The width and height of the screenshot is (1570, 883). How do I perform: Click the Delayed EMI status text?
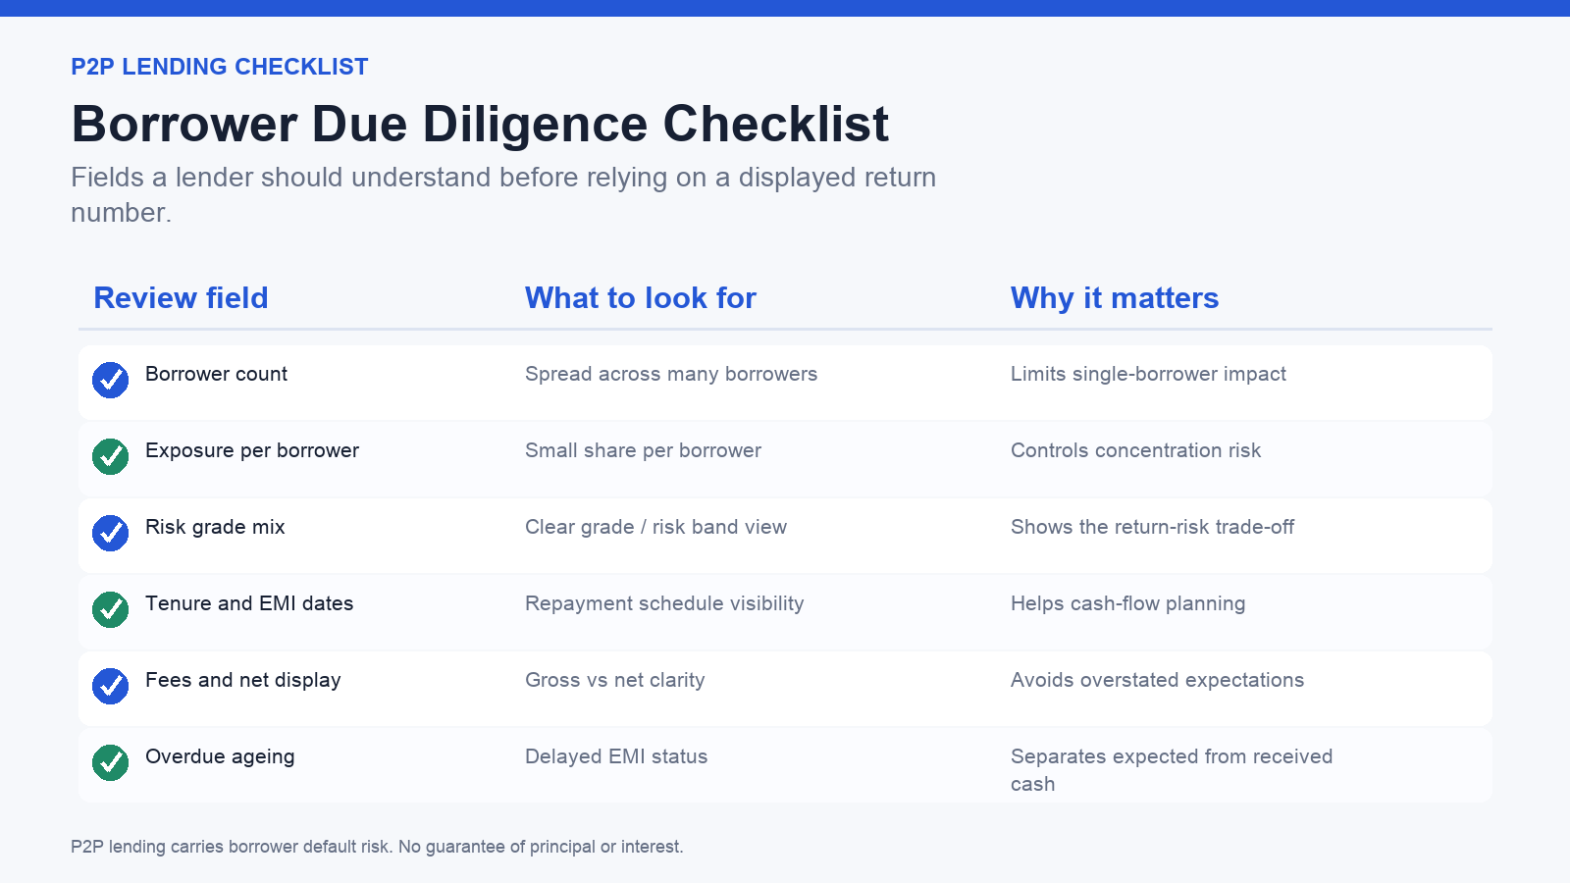[616, 756]
